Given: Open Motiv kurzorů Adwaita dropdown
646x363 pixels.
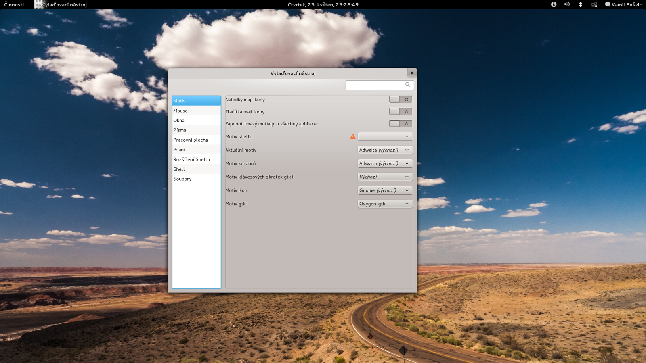Looking at the screenshot, I should click(x=385, y=163).
